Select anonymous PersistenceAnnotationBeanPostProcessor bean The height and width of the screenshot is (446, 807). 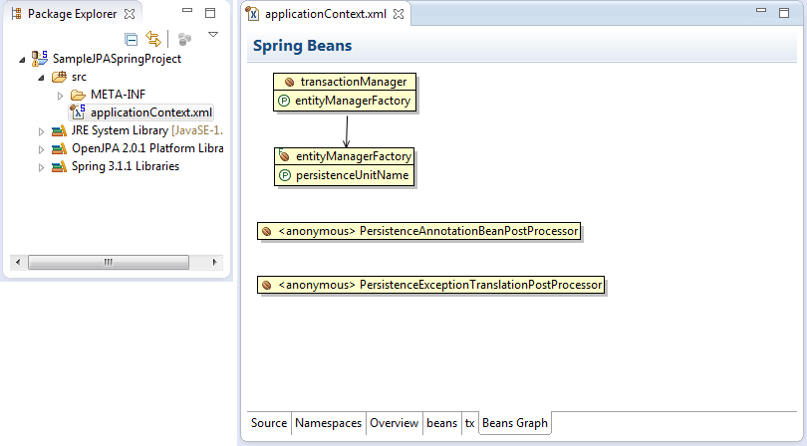coord(418,231)
